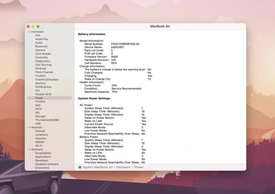Image resolution: width=275 pixels, height=194 pixels.
Task: Select Firewall under Network
Action: 40,131
